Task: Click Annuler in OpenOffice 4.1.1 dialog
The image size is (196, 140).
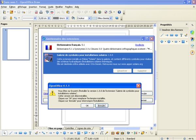Action: coord(102,106)
